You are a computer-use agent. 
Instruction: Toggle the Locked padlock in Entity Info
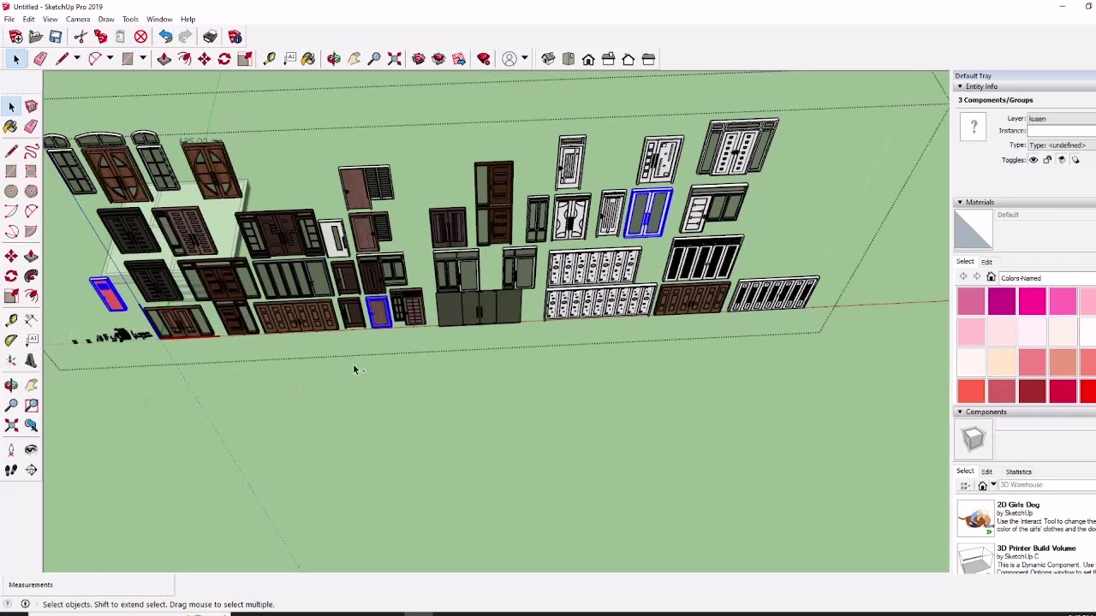1047,160
